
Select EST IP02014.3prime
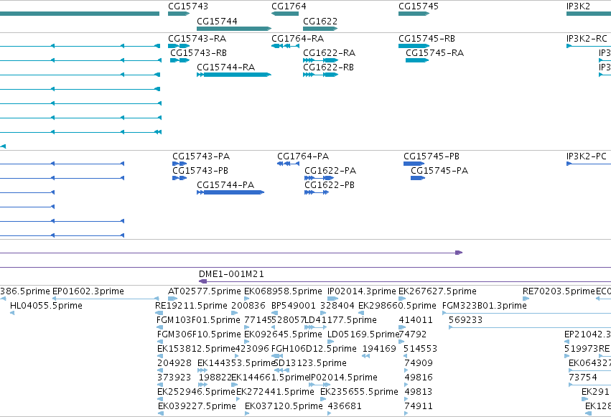332,299
